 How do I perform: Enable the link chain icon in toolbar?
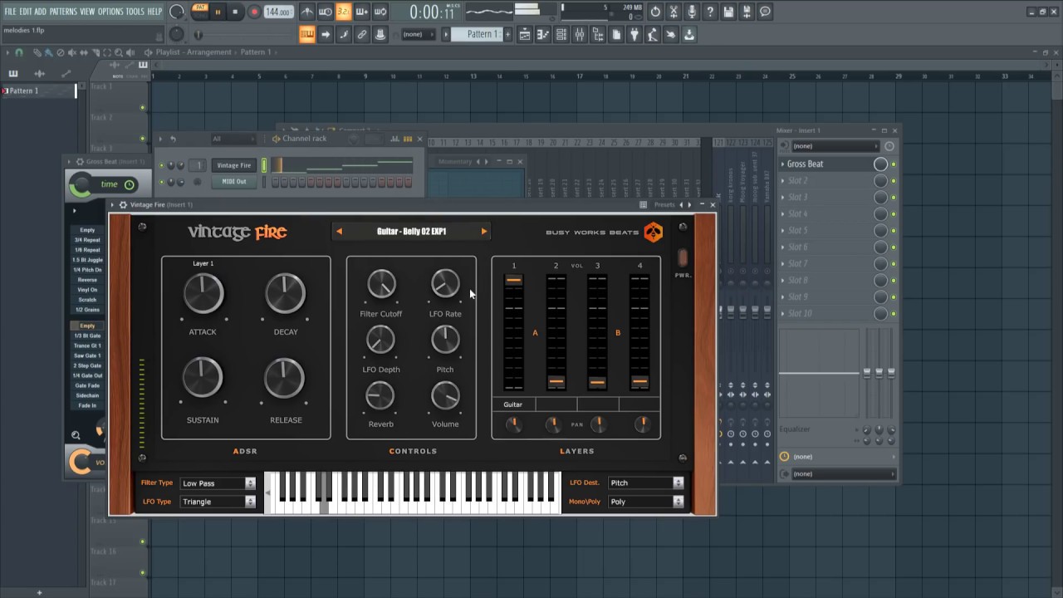[x=362, y=34]
